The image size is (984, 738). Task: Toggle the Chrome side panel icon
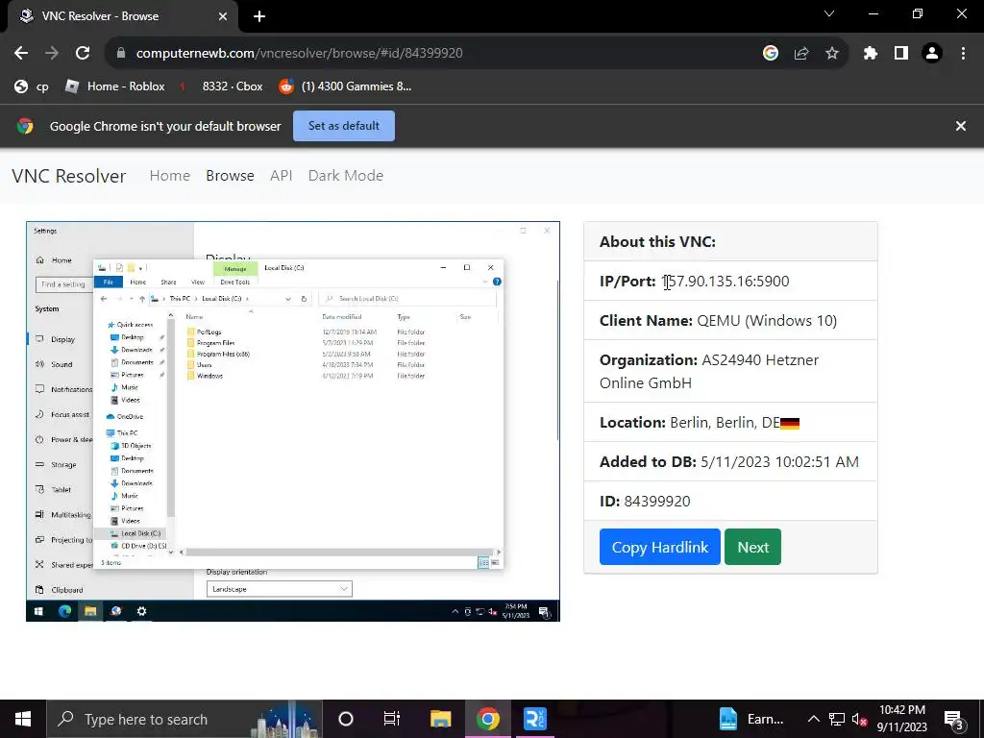click(901, 54)
